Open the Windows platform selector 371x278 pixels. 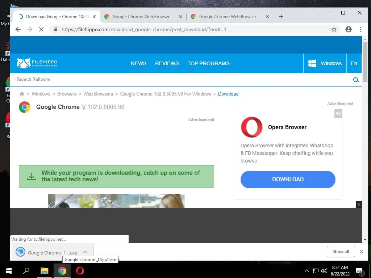pos(325,63)
